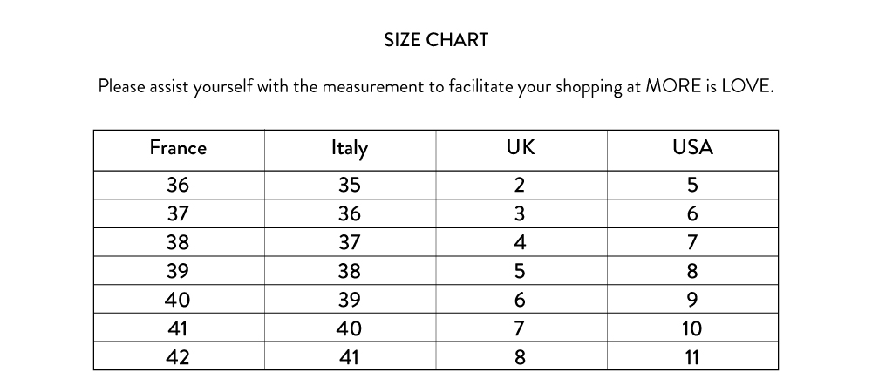
Task: Click France size 41 cell
Action: [178, 328]
